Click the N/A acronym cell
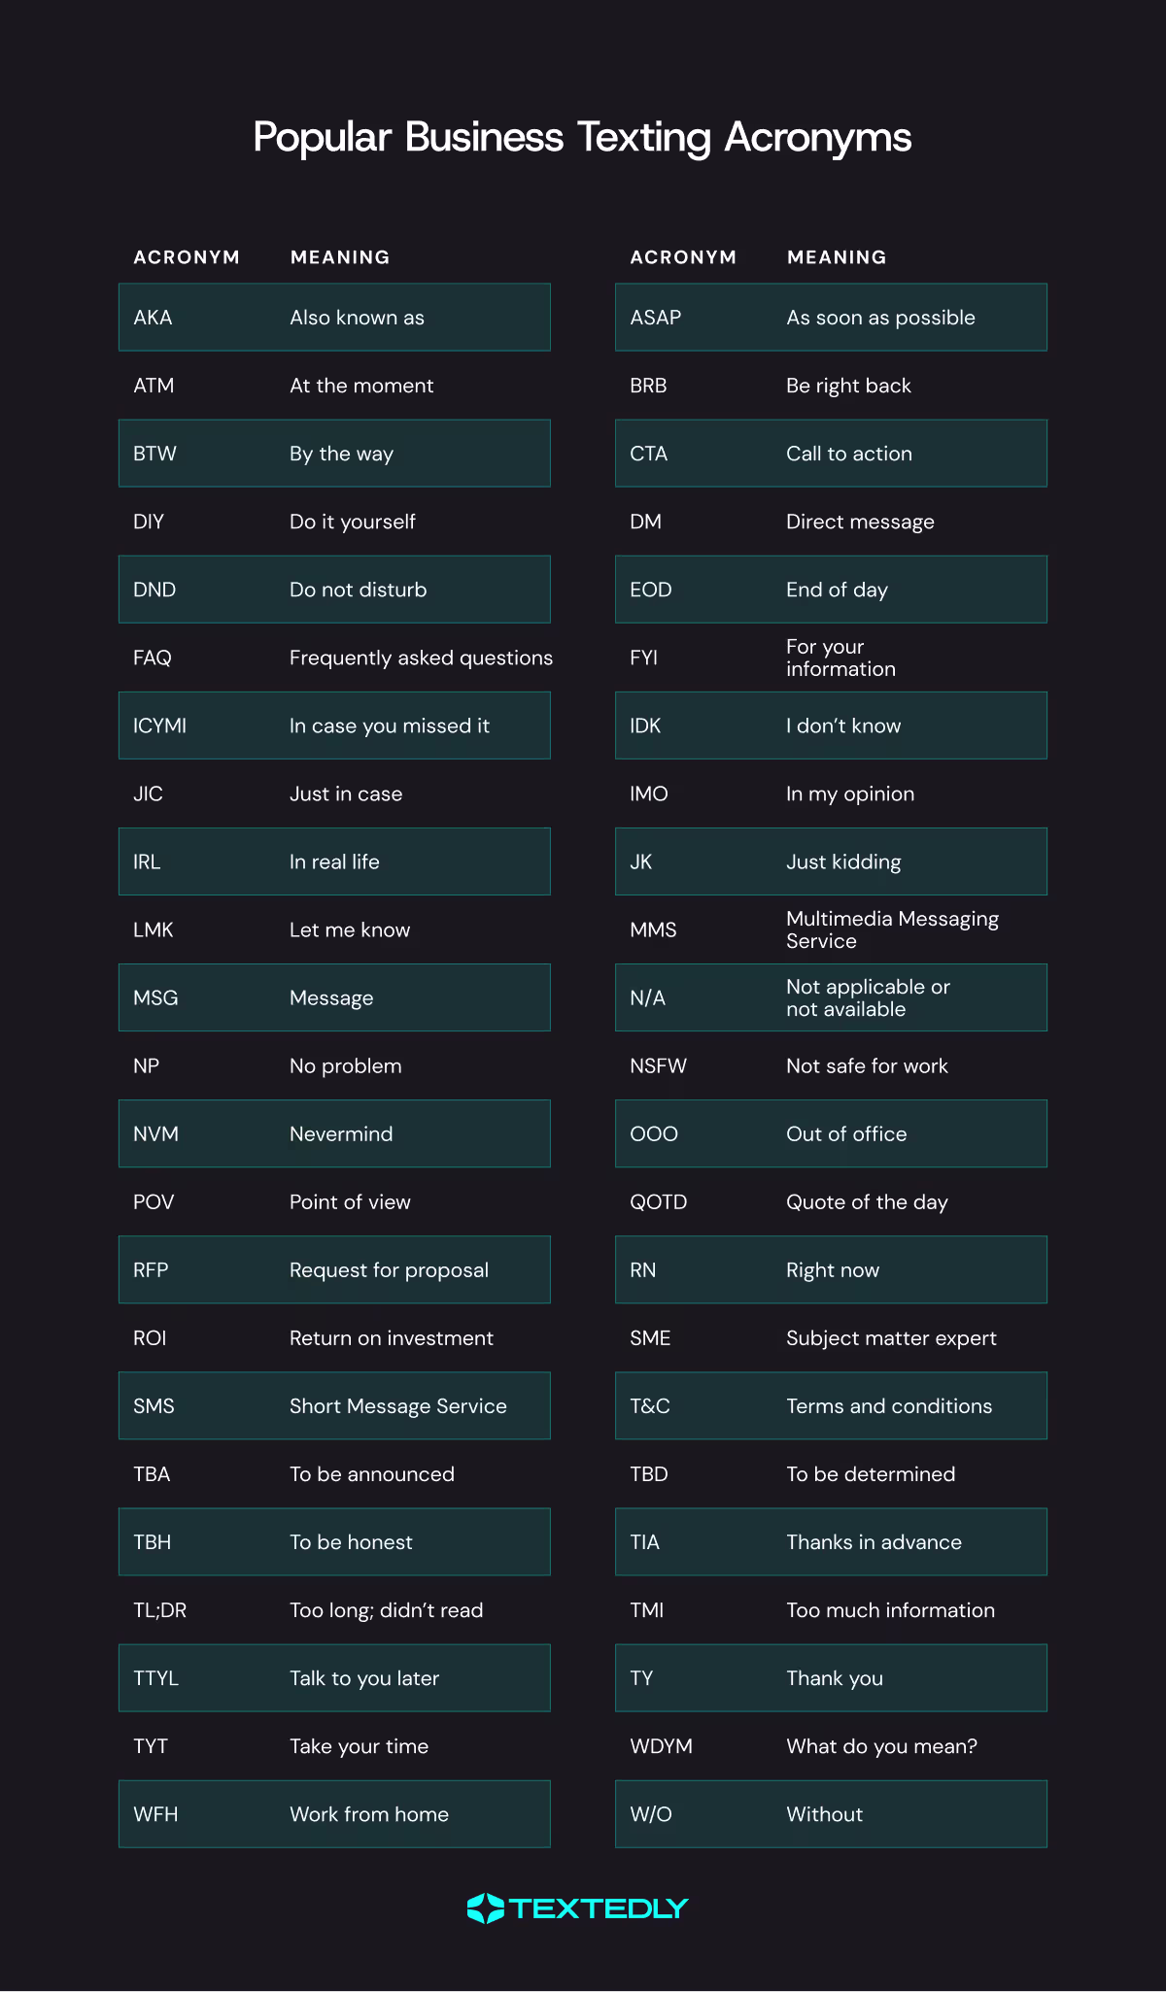 [x=648, y=997]
